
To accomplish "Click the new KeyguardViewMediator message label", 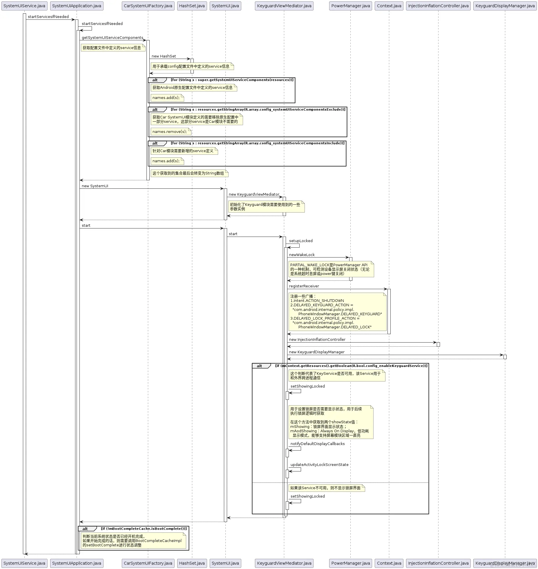I will pos(254,194).
